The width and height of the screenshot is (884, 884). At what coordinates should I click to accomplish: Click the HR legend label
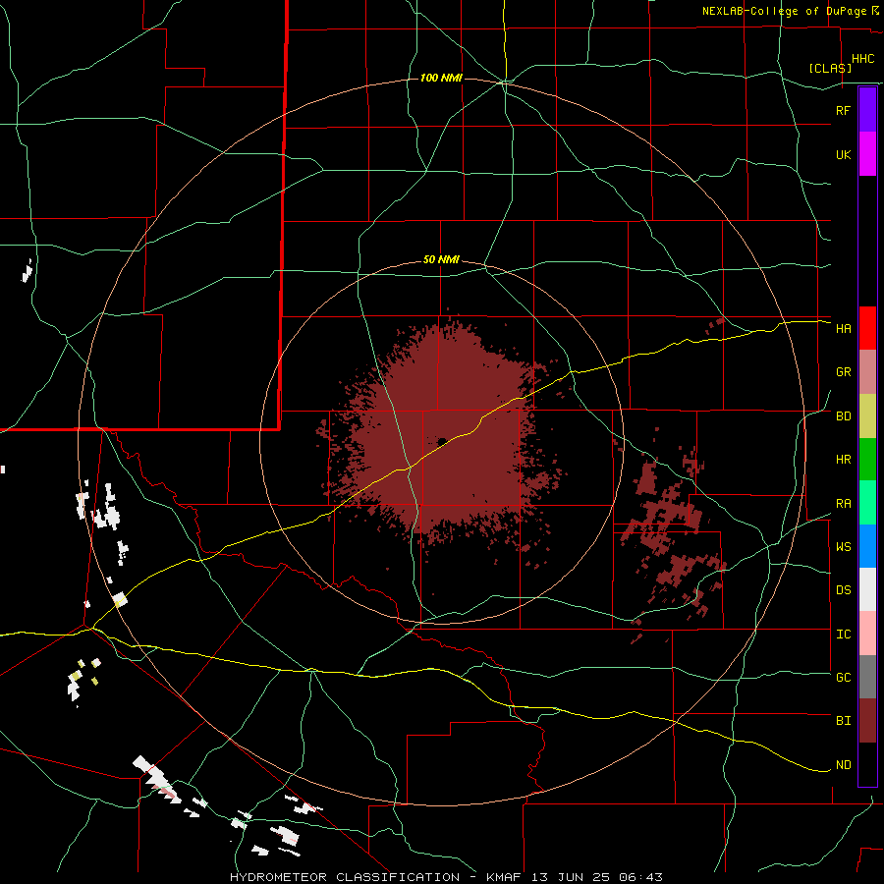[843, 460]
